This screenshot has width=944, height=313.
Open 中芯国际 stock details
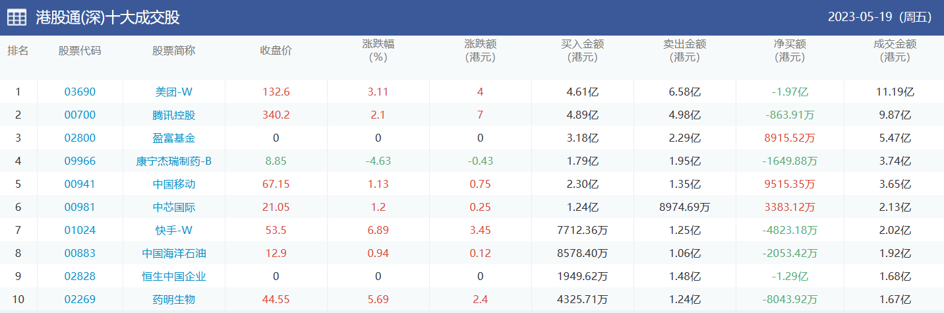click(x=174, y=208)
